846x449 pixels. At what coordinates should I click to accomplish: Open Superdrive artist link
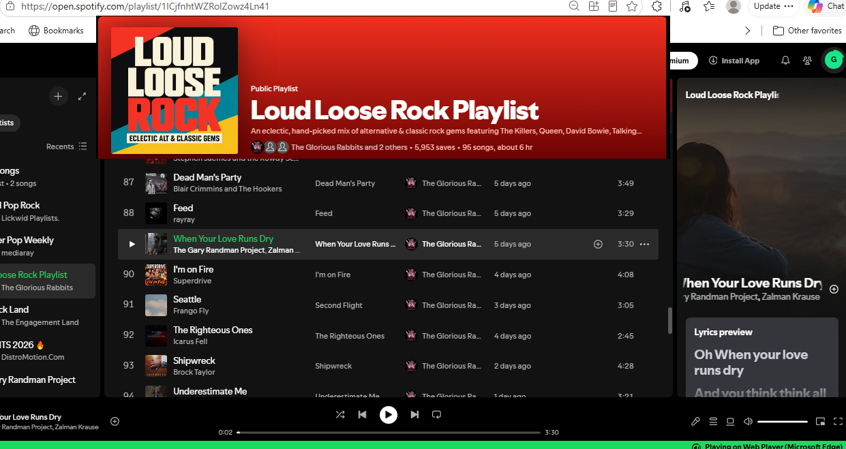click(192, 281)
